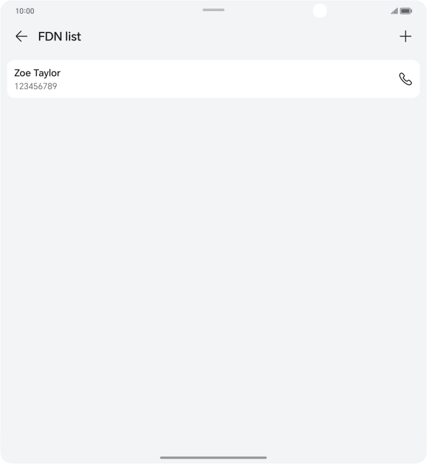Tap the battery icon in status bar
Viewport: 427px width, 464px height.
point(406,11)
